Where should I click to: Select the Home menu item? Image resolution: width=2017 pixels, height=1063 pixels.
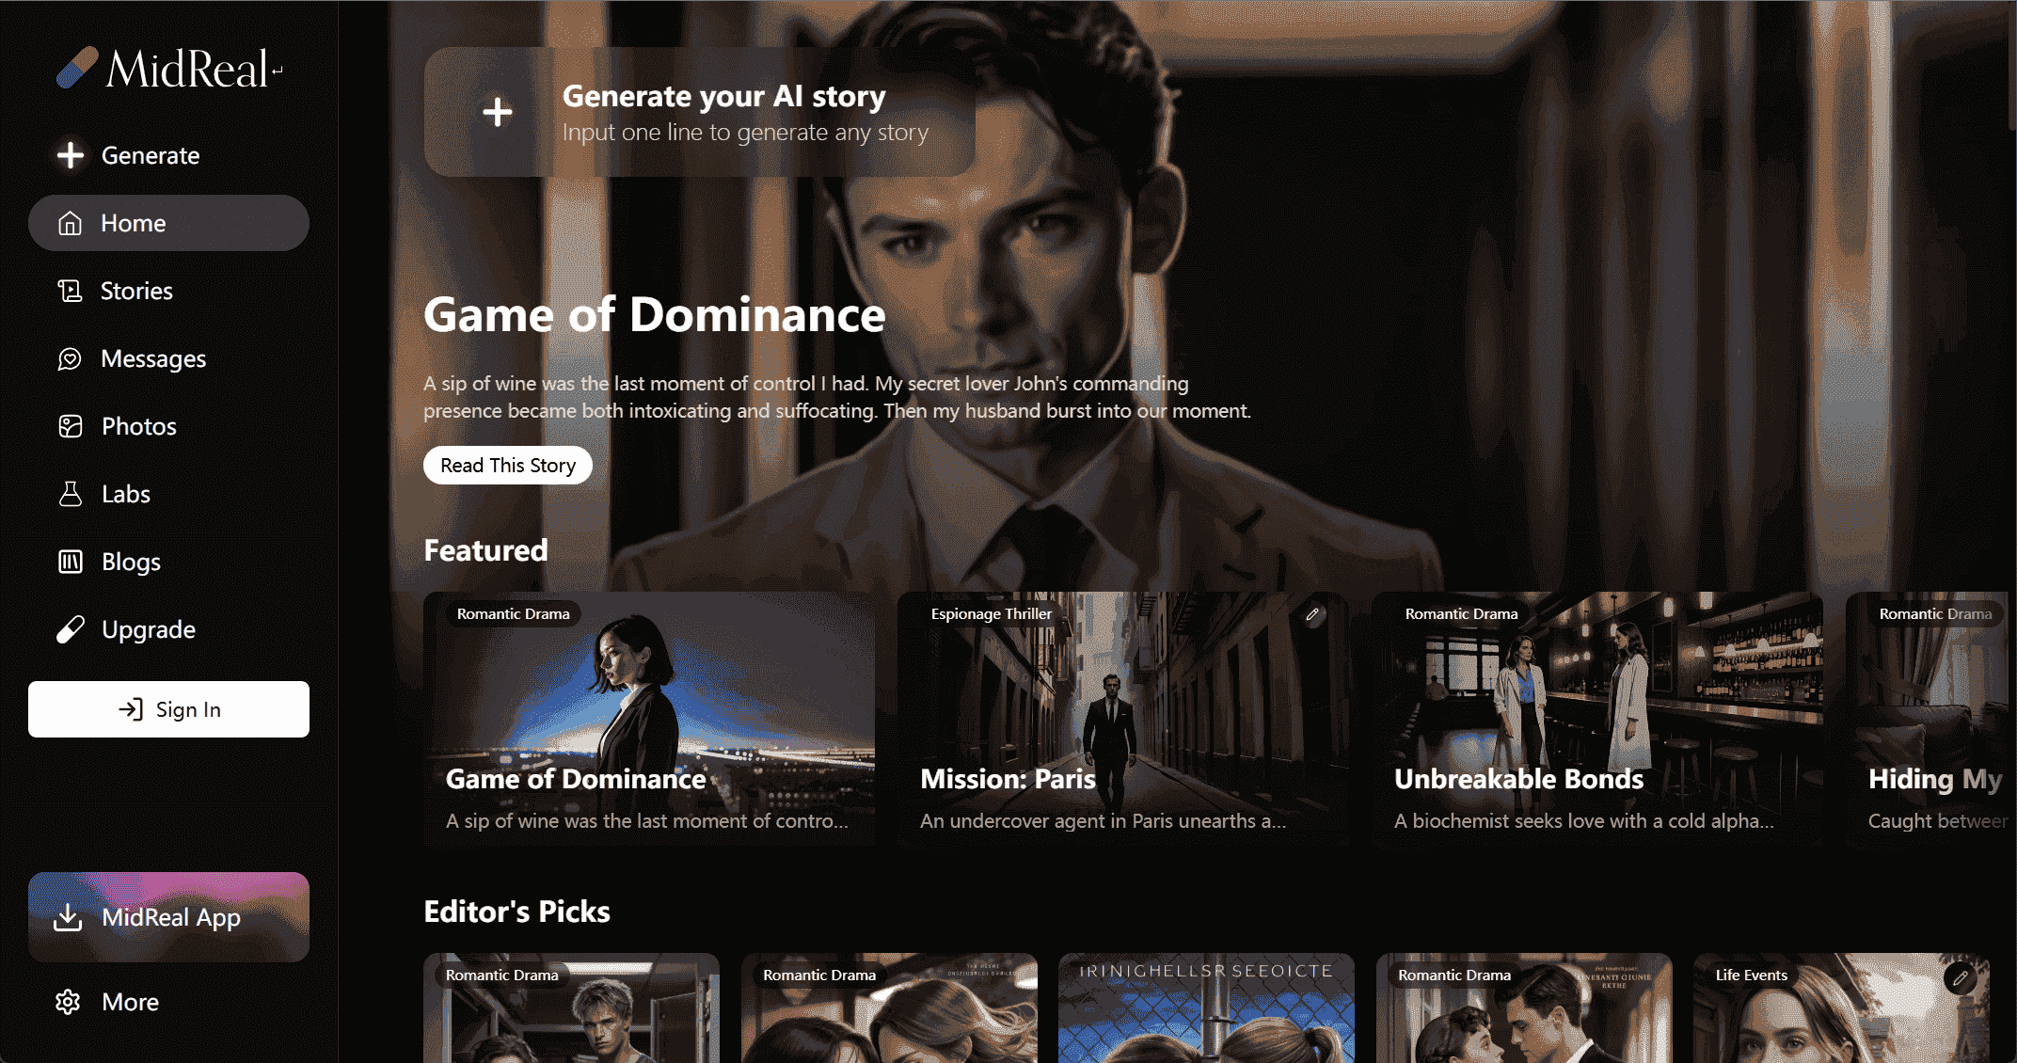coord(168,223)
